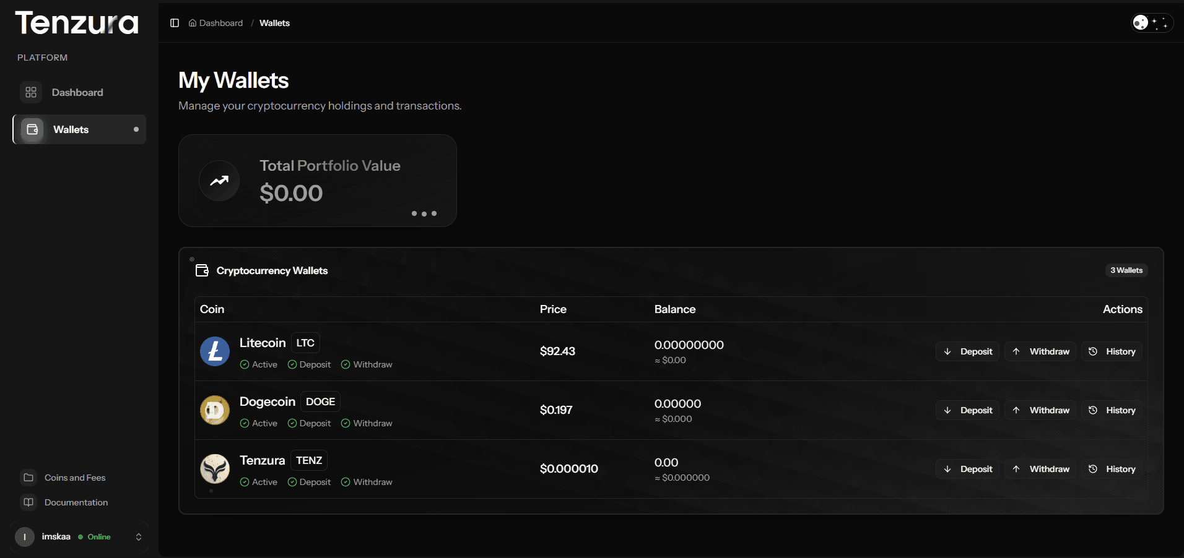Image resolution: width=1184 pixels, height=558 pixels.
Task: Select Wallets in sidebar
Action: click(x=79, y=129)
